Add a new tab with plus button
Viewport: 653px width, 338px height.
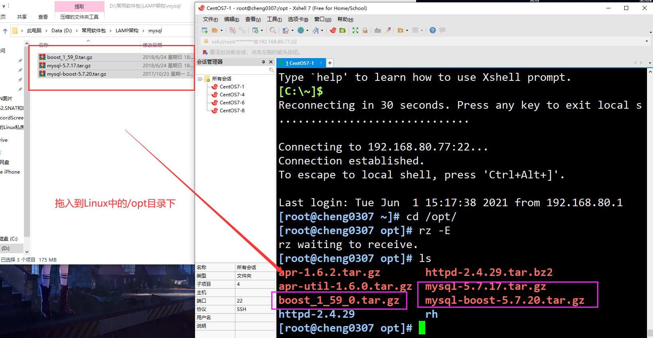pyautogui.click(x=330, y=63)
